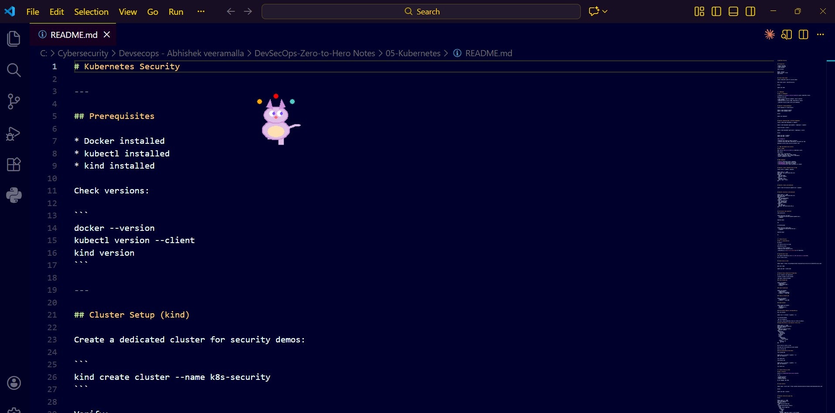
Task: Open markdown preview to the side
Action: coord(787,34)
